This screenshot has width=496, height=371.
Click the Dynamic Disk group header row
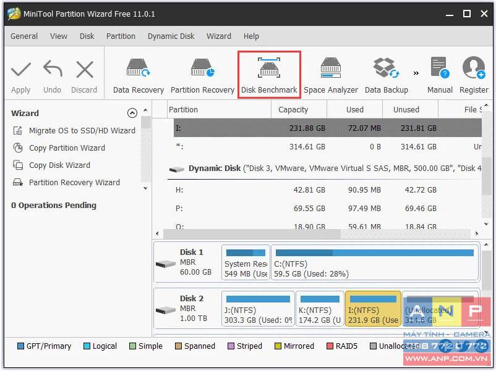(324, 169)
